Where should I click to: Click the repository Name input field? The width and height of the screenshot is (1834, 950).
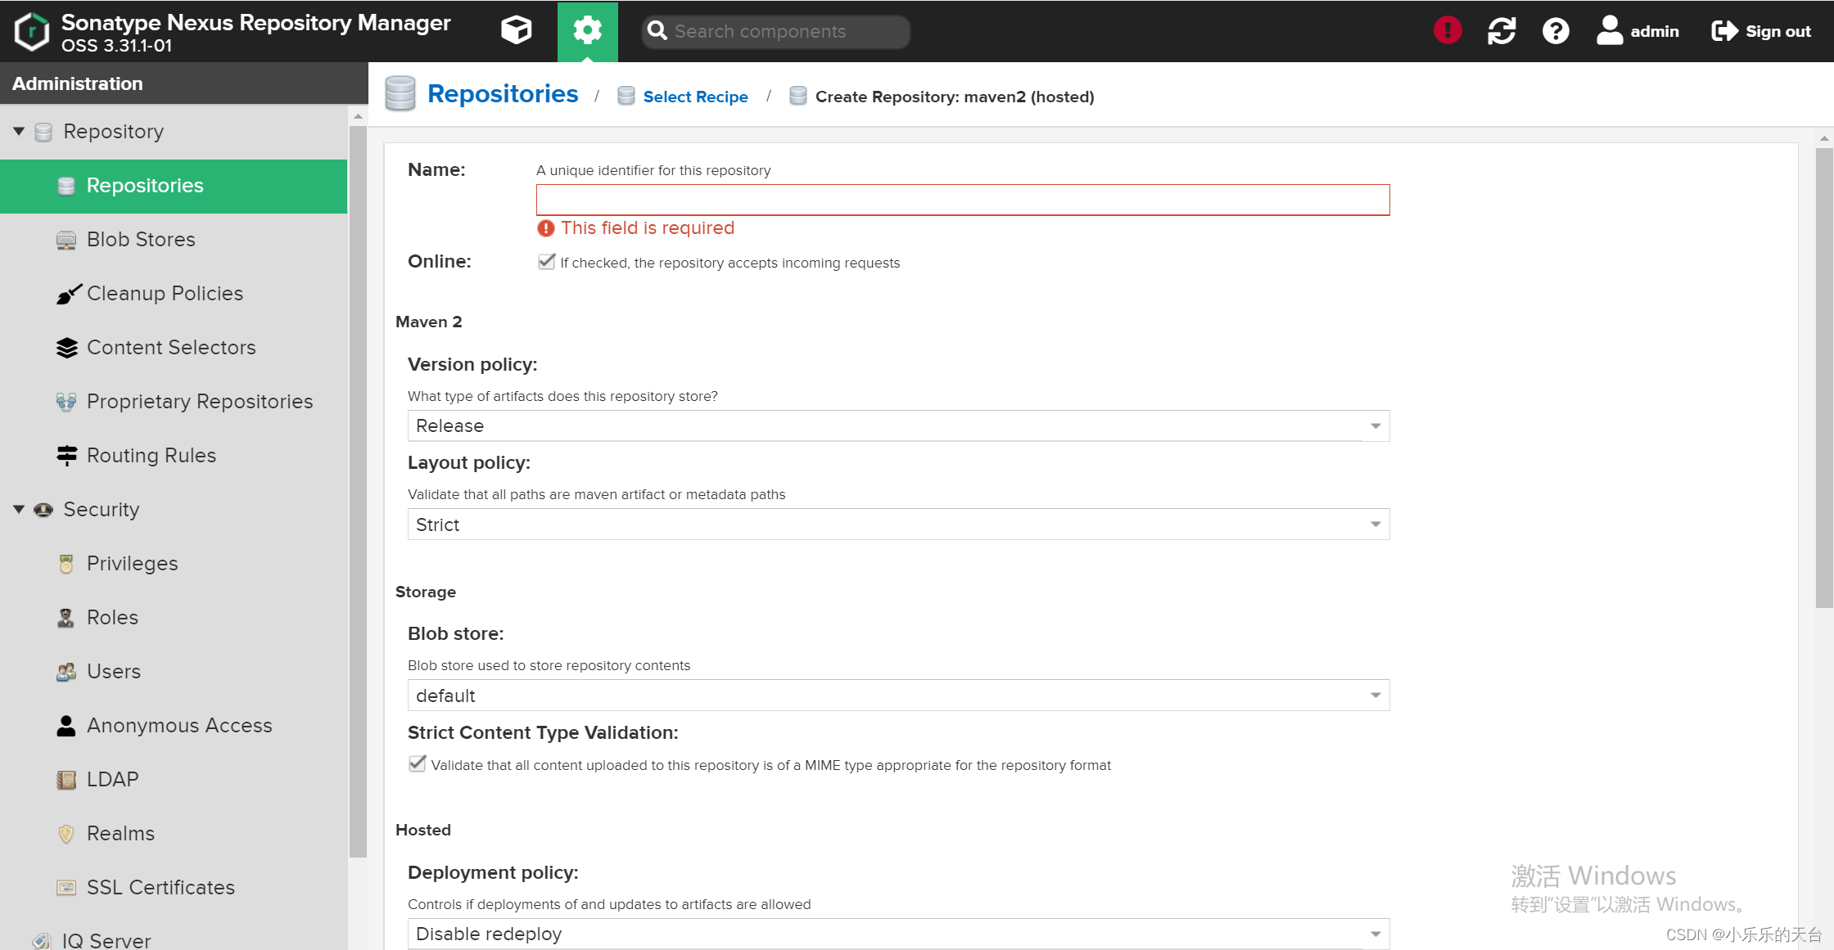click(963, 200)
